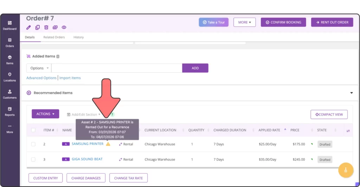Screen dimensions: 360x187
Task: Tick the checkbox for item 3 row
Action: click(x=33, y=160)
